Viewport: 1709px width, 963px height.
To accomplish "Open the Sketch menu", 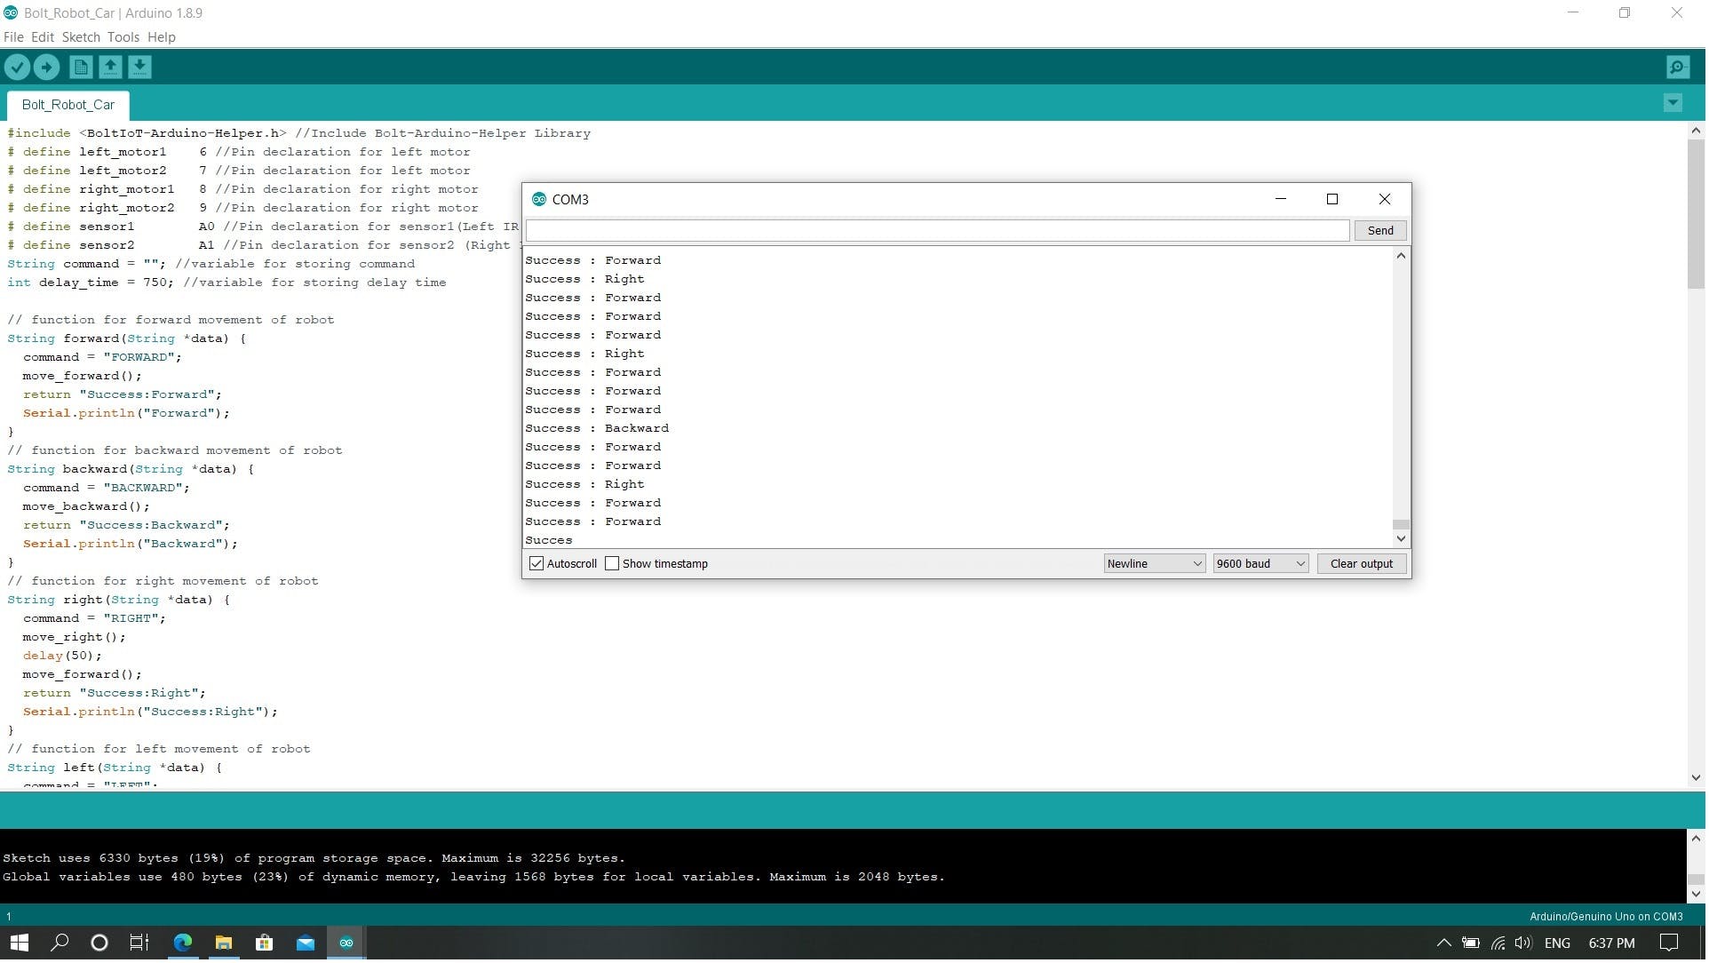I will (81, 37).
